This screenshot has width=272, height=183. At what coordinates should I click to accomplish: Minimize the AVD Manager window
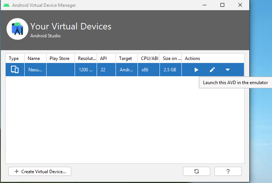(x=205, y=5)
